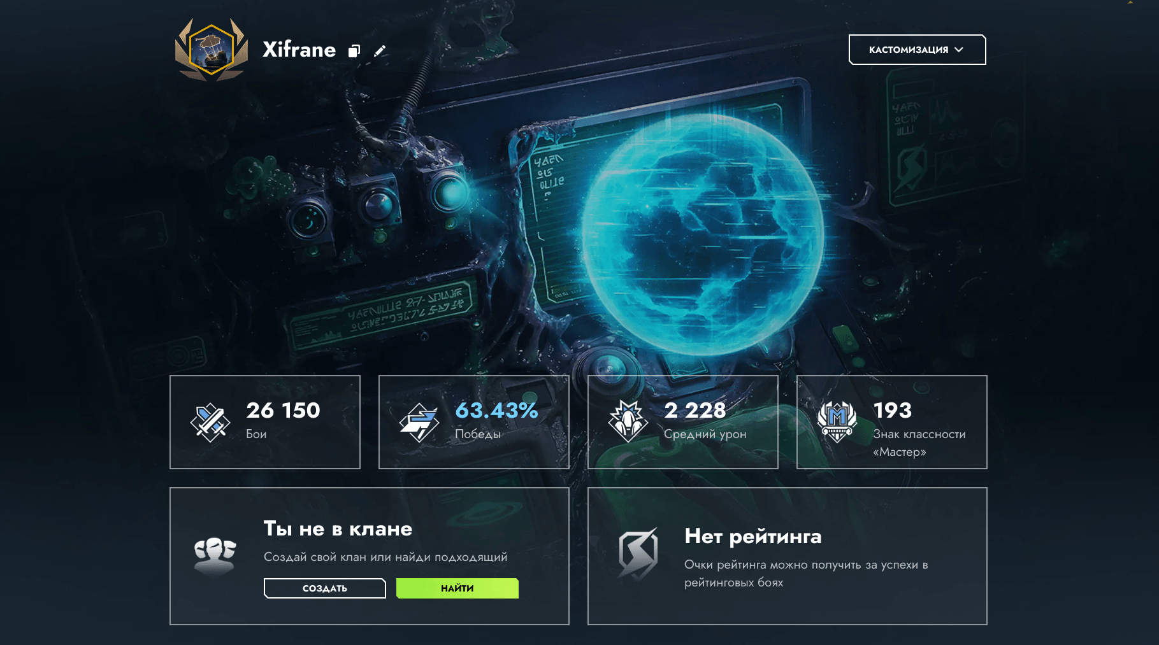
Task: Edit nickname using the pencil icon
Action: (x=380, y=51)
